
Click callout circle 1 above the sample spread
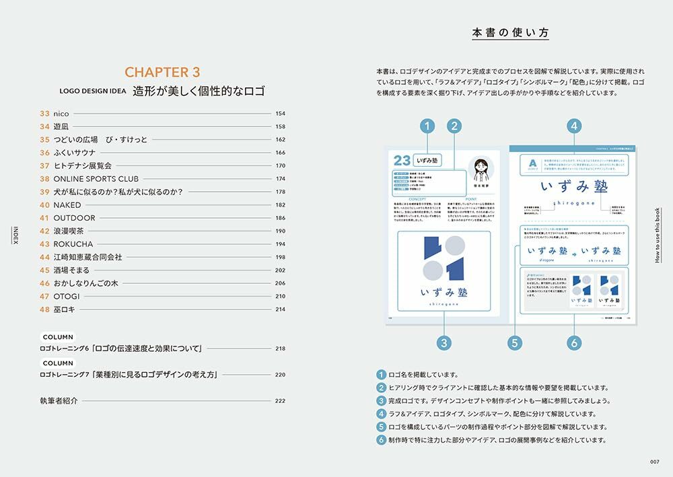[x=427, y=126]
